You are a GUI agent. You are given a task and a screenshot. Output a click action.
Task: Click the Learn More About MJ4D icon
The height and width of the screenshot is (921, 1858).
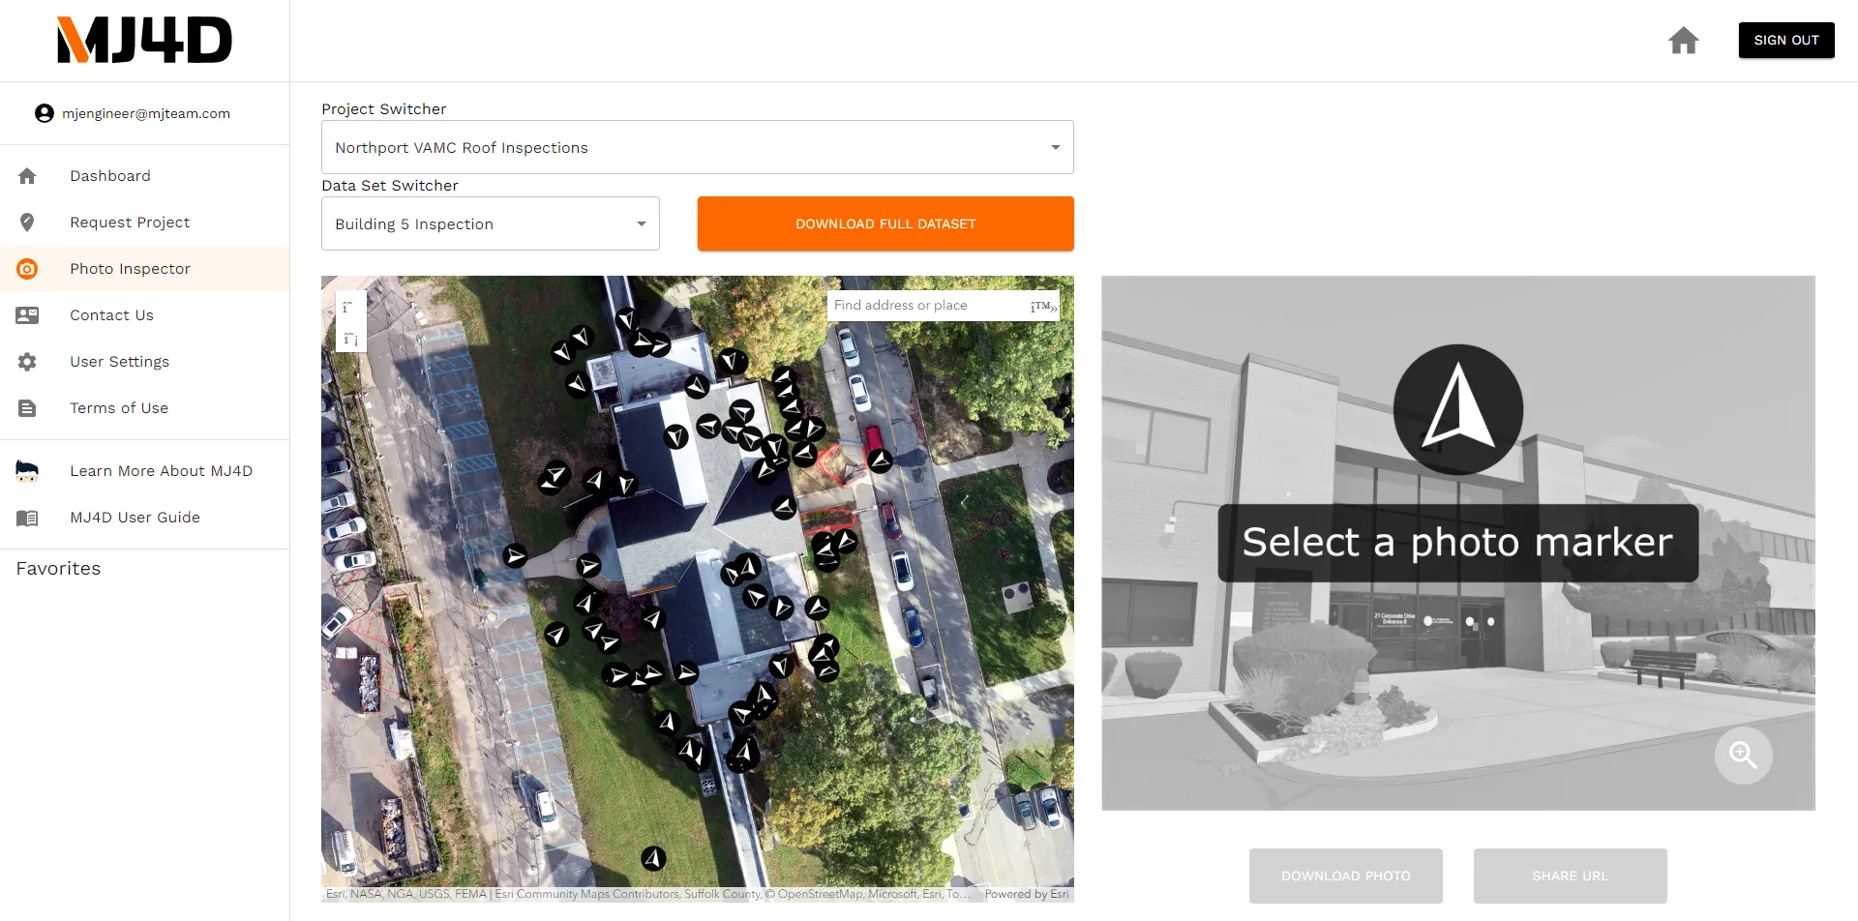pyautogui.click(x=27, y=471)
